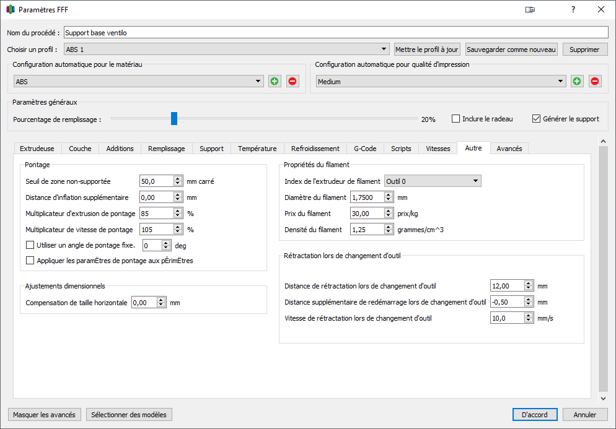Click Distance supplémentaire de redémarrage spinner arrows
616x429 pixels.
click(529, 302)
